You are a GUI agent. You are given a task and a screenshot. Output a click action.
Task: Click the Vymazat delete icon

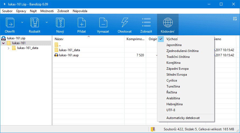(103, 23)
